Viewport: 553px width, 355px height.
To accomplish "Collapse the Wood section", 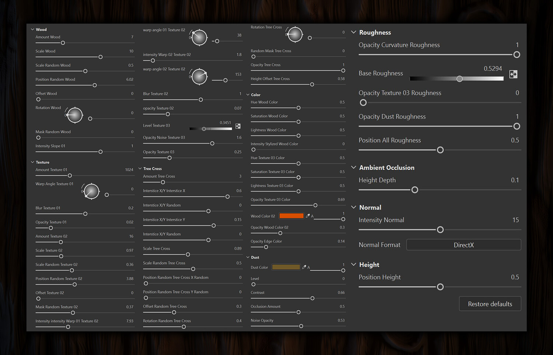I will pos(32,29).
